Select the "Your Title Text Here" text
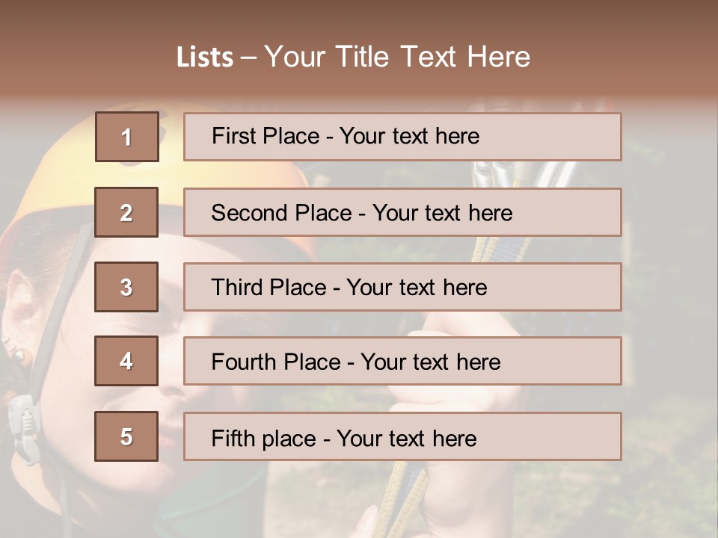 click(397, 57)
